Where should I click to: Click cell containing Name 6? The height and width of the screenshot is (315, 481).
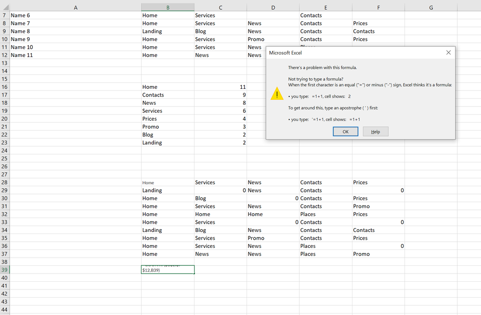point(76,15)
